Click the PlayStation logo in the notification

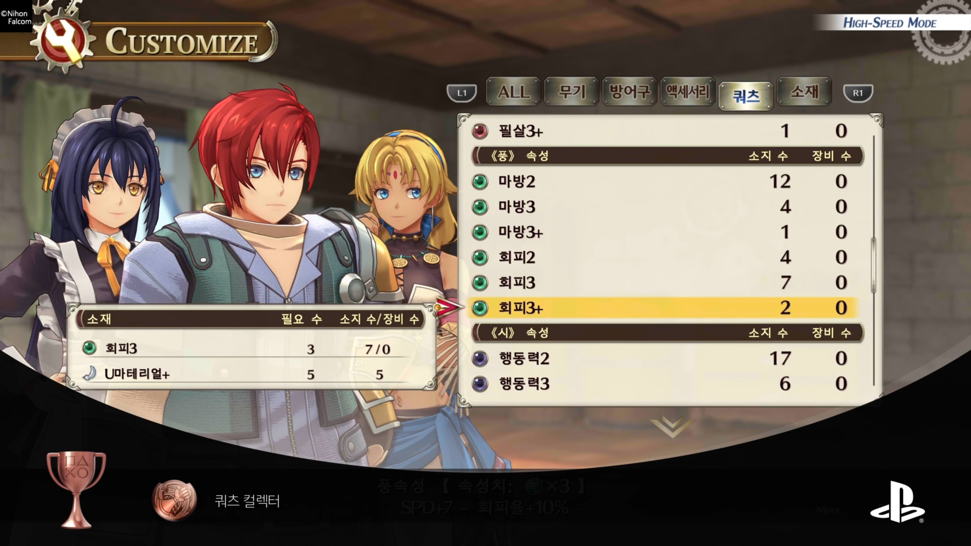click(x=897, y=502)
